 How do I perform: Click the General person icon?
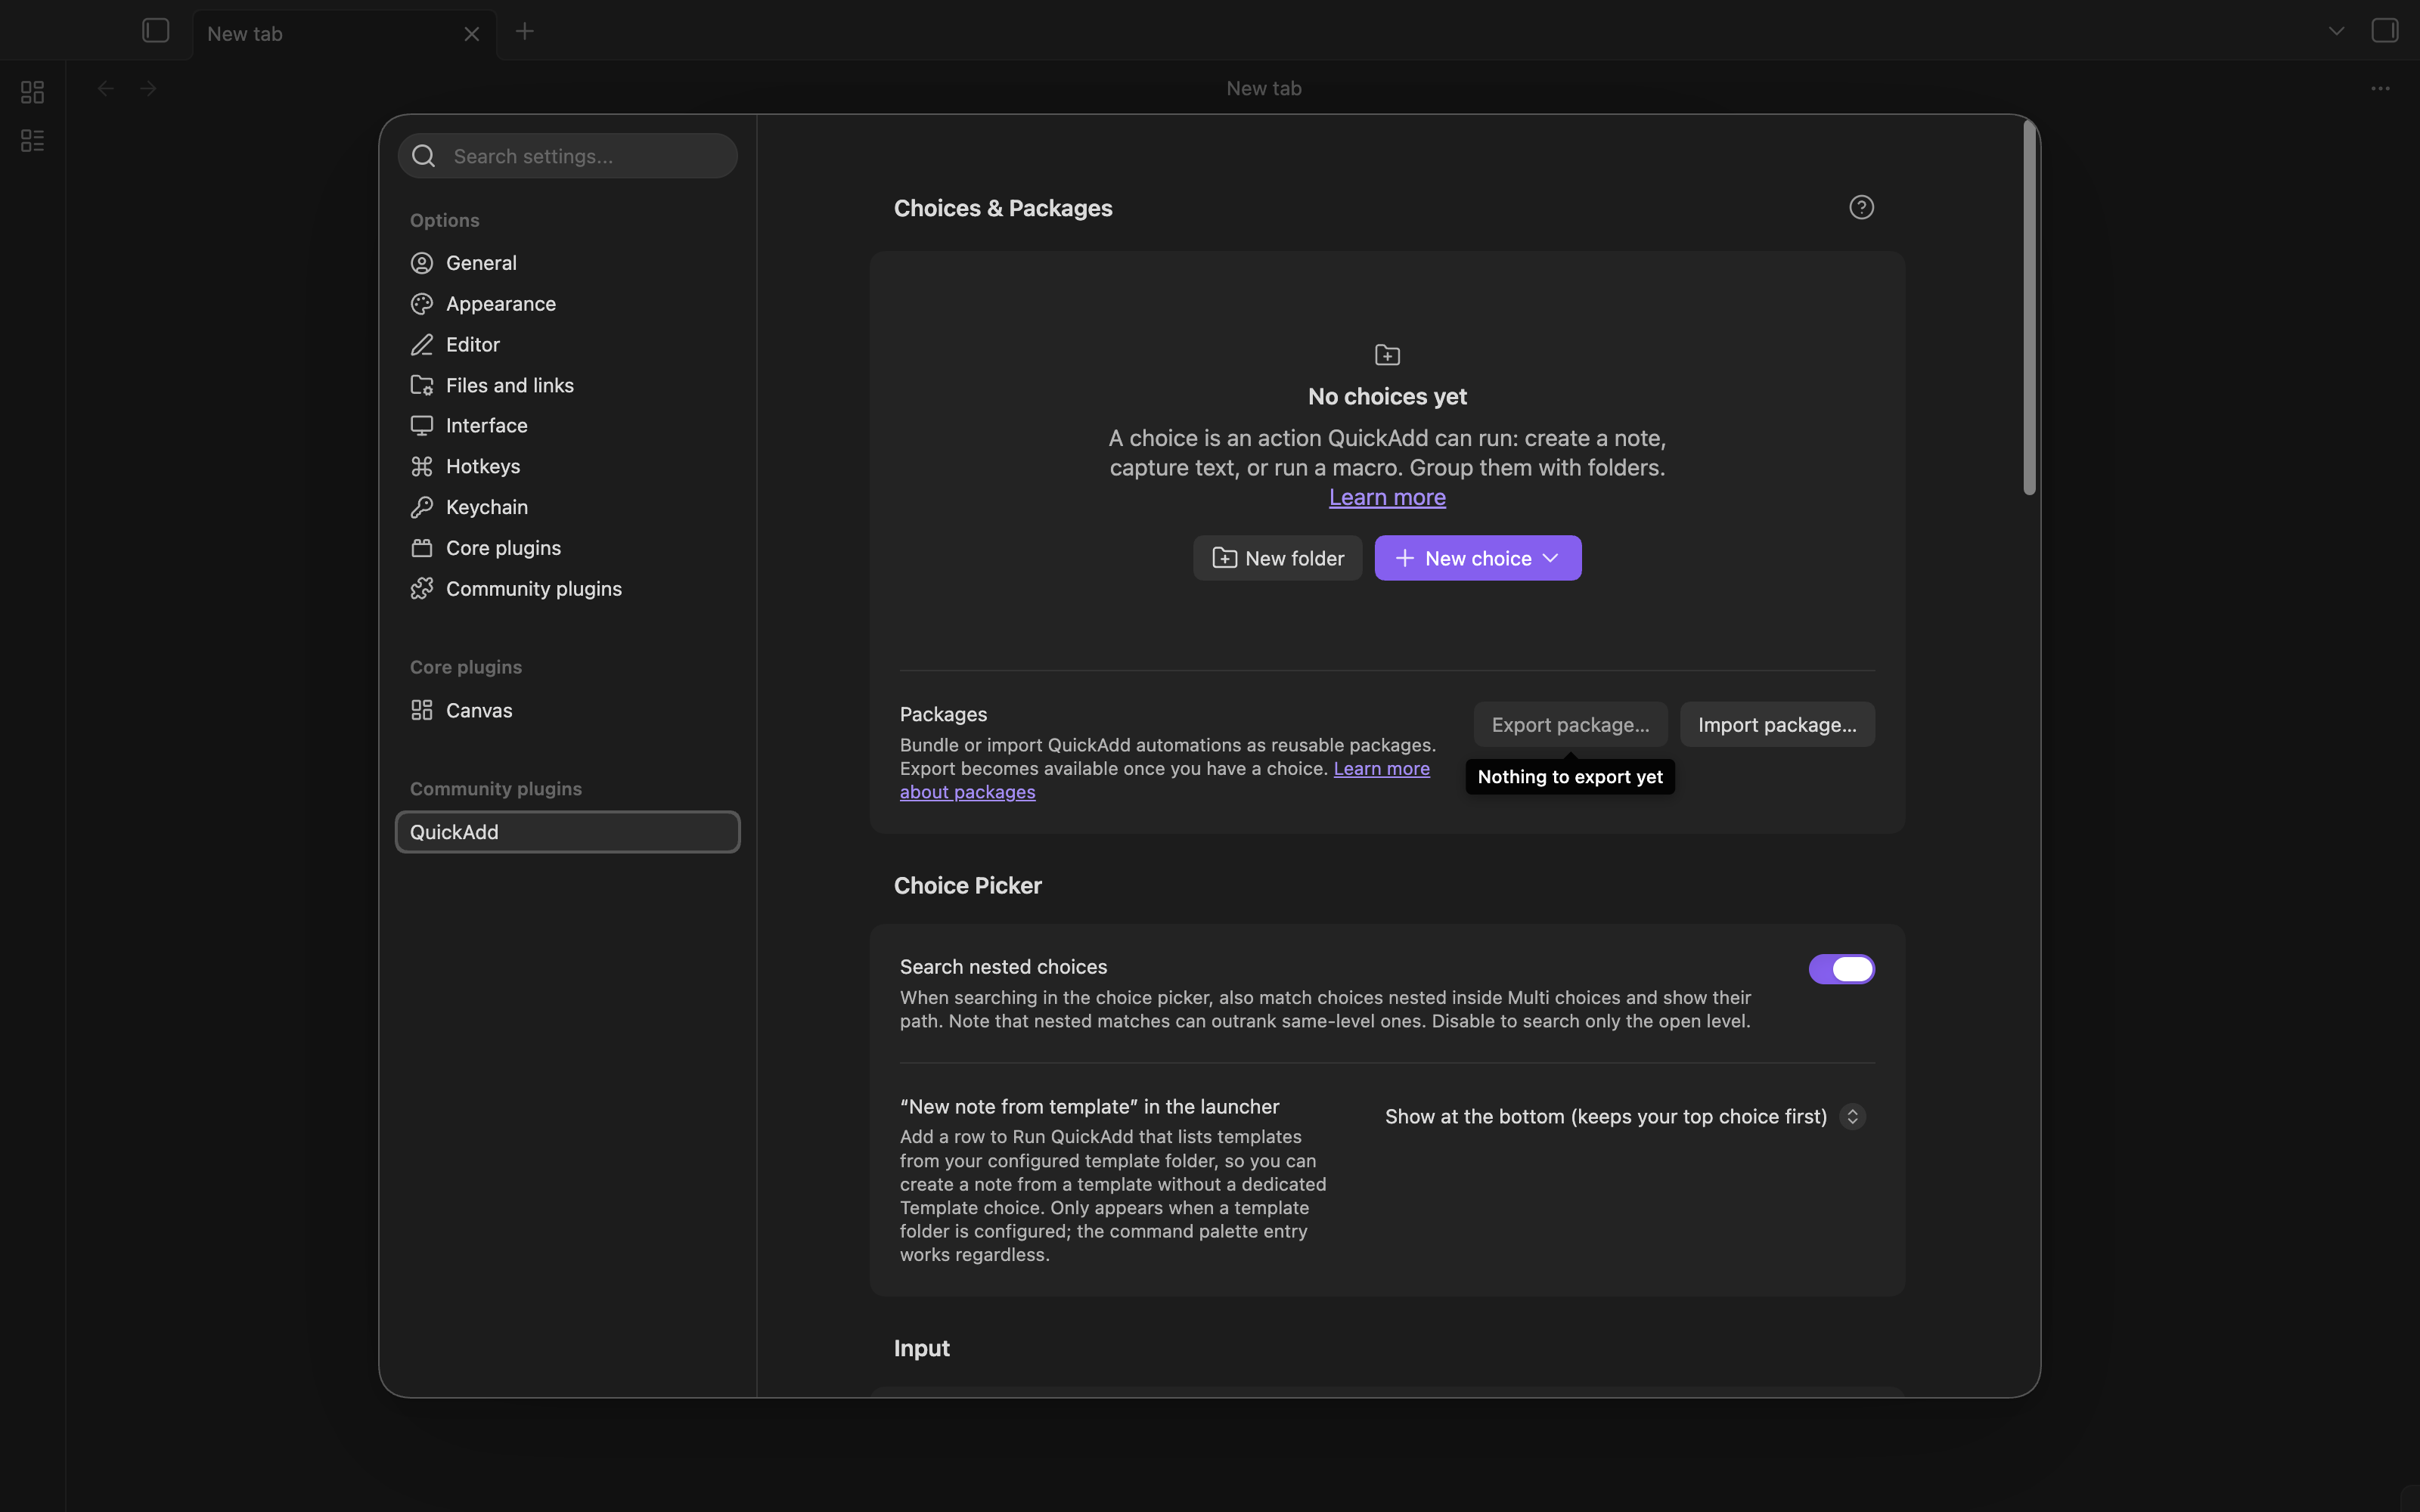pyautogui.click(x=422, y=263)
